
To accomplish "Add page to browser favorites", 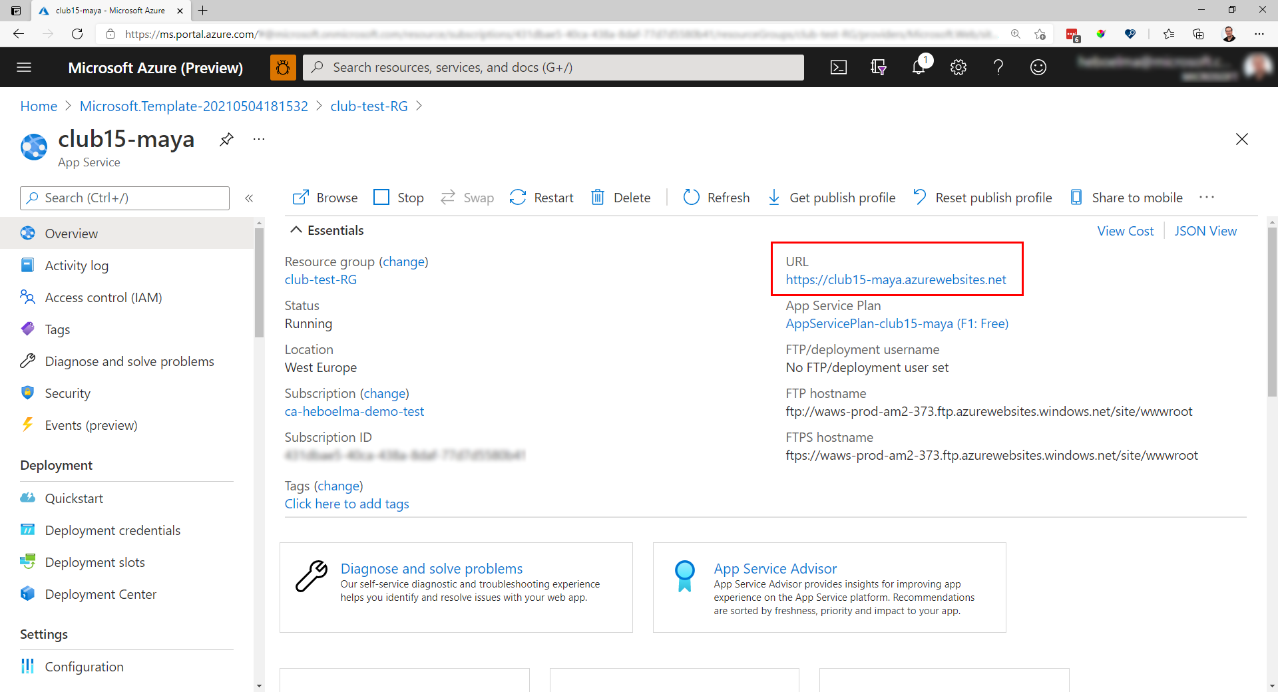I will [1040, 34].
